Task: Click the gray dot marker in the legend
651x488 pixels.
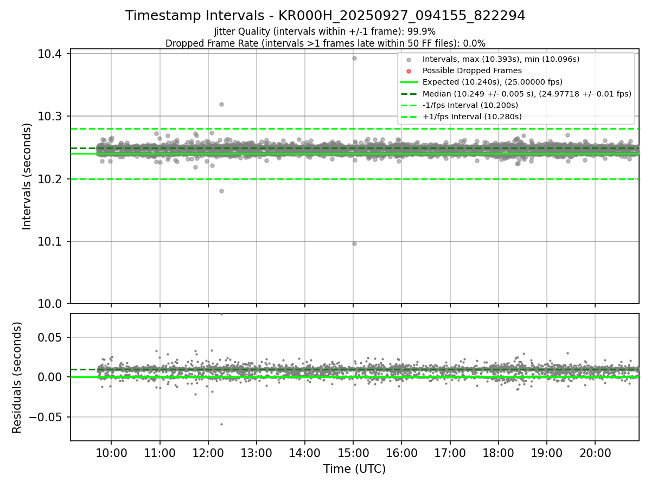Action: 409,60
